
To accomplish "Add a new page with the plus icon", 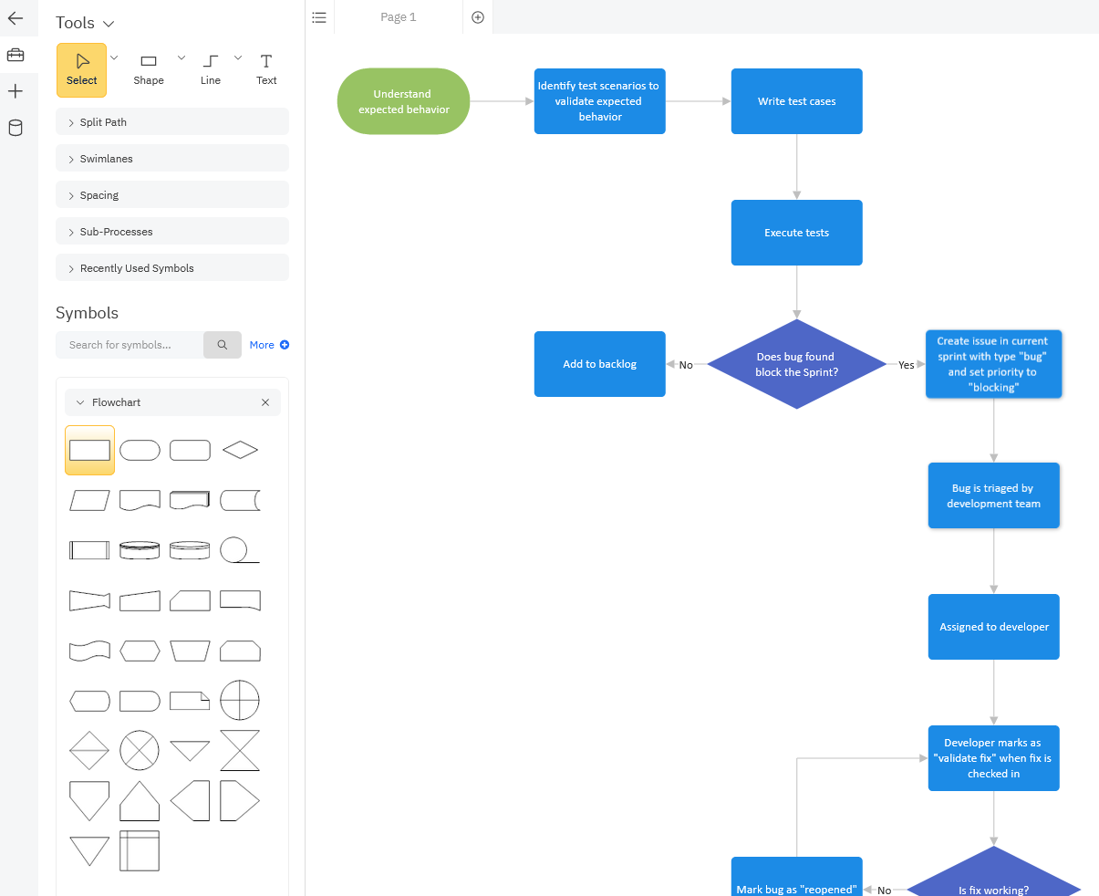I will (477, 16).
